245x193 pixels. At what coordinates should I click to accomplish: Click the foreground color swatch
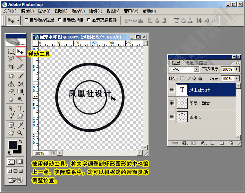[x=12, y=144]
